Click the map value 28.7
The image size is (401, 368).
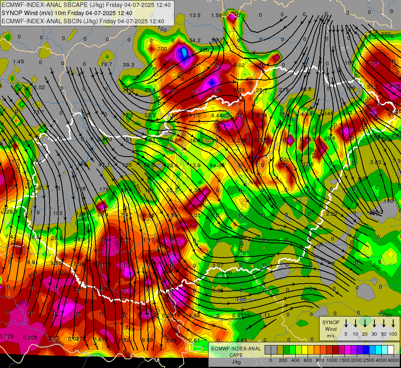point(261,90)
